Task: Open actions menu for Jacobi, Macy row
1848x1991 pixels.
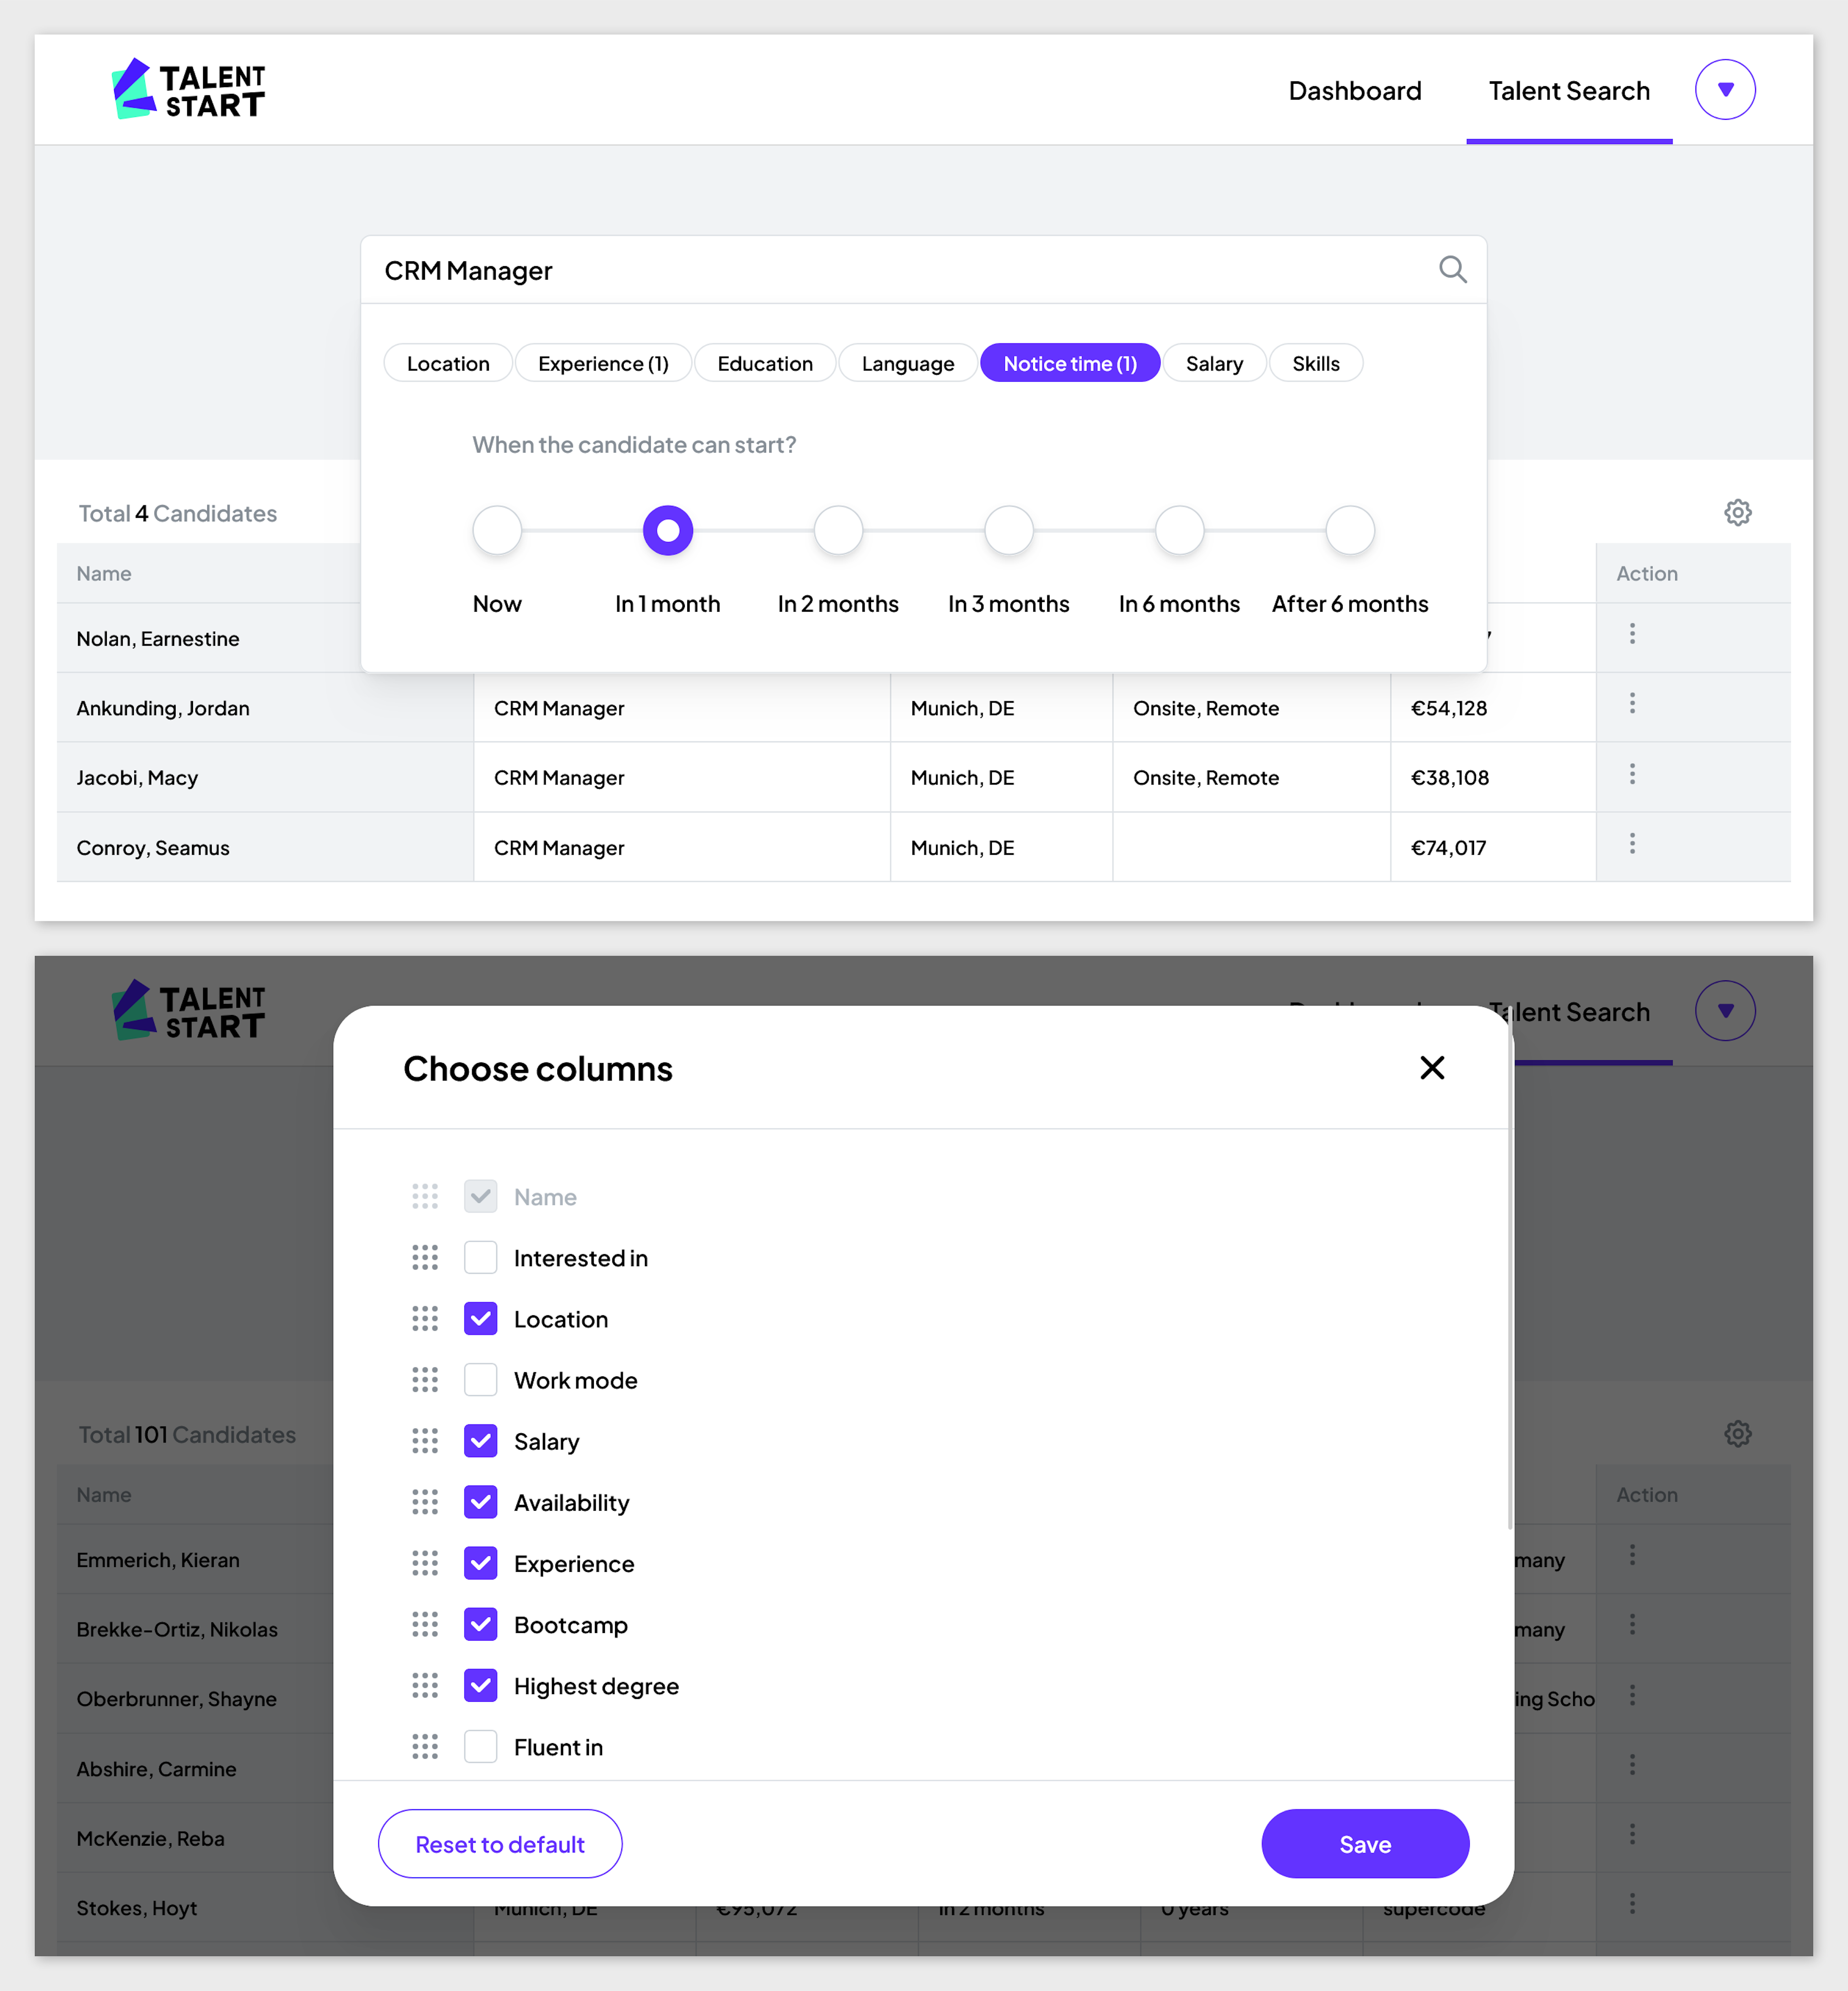Action: click(1632, 773)
